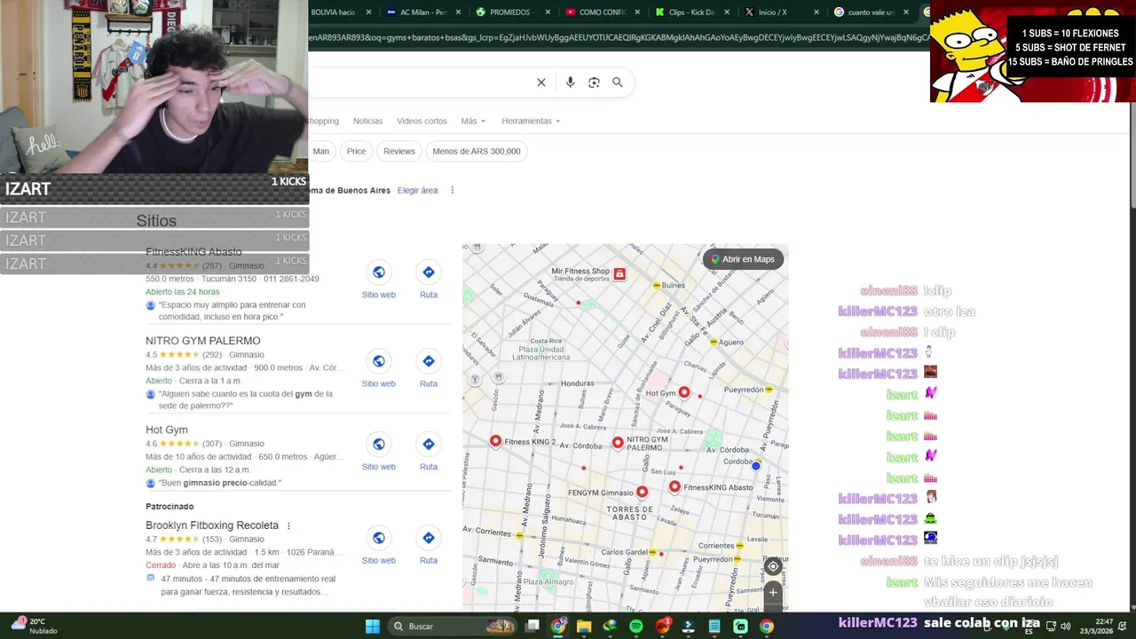Click NITRO GYM PALERMO map pin

pos(618,442)
